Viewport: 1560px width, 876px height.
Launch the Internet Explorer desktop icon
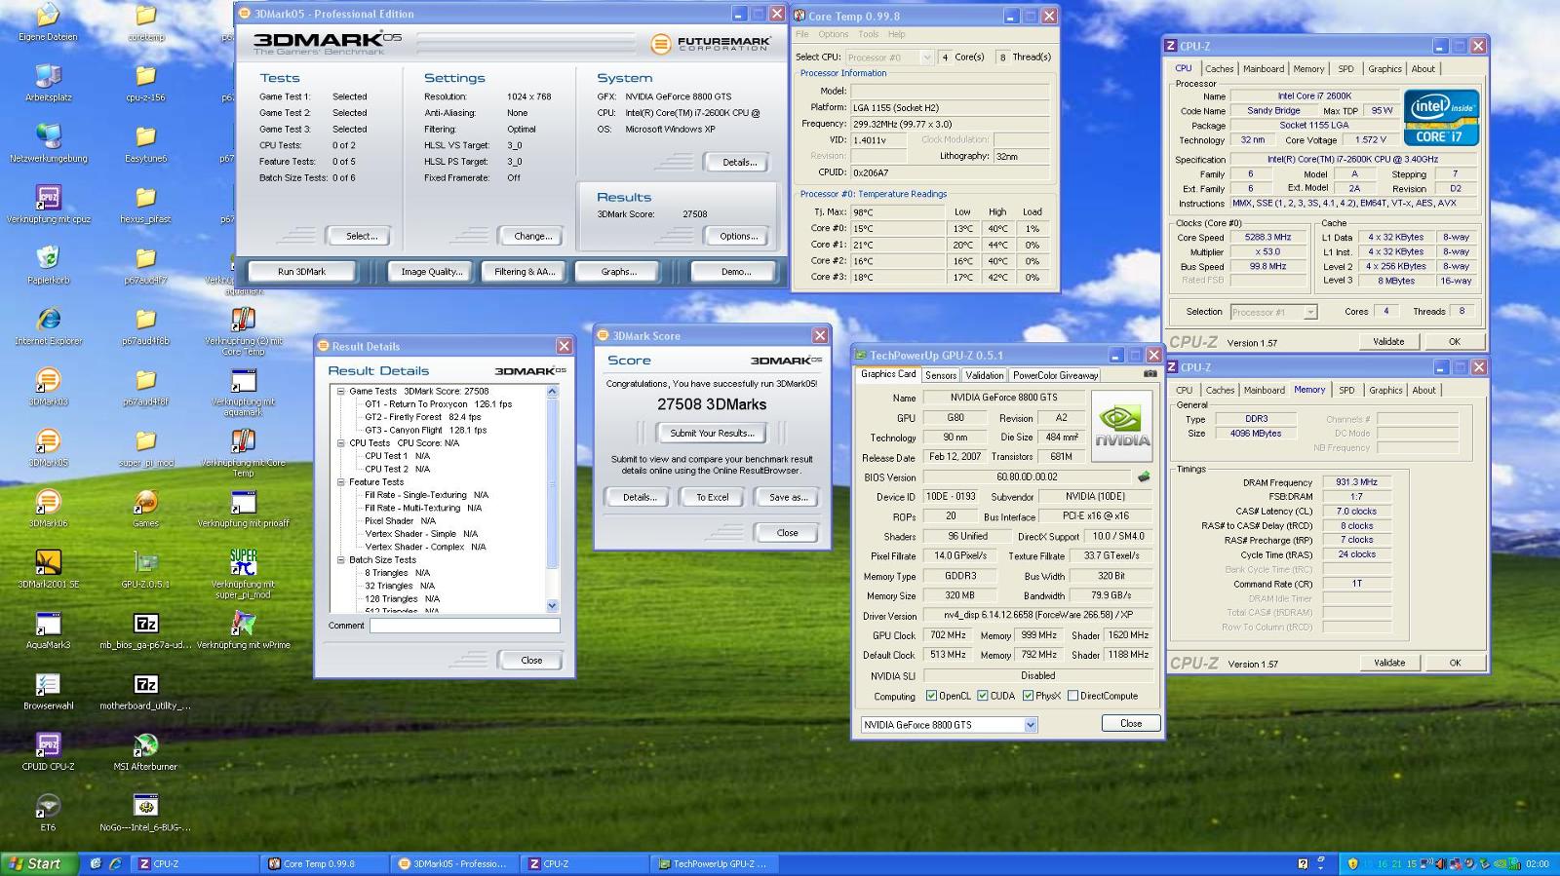click(48, 320)
